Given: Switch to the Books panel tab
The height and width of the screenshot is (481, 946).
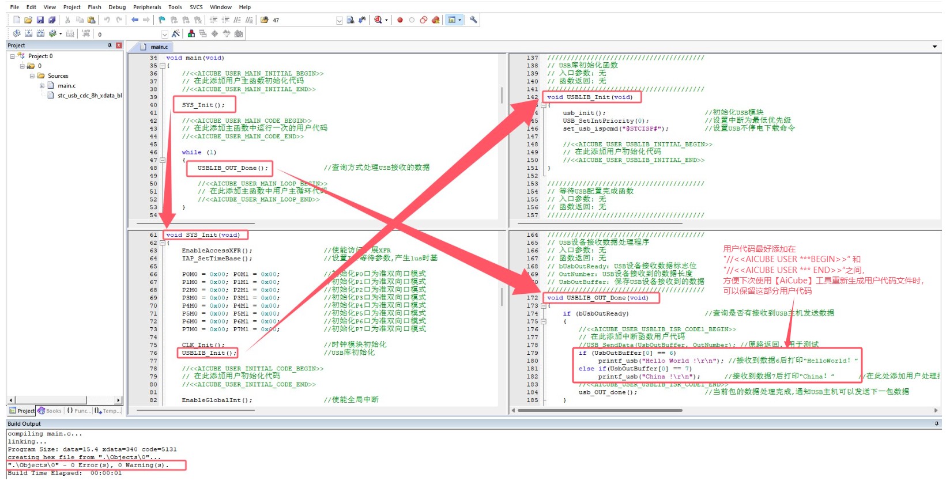Looking at the screenshot, I should pyautogui.click(x=50, y=411).
